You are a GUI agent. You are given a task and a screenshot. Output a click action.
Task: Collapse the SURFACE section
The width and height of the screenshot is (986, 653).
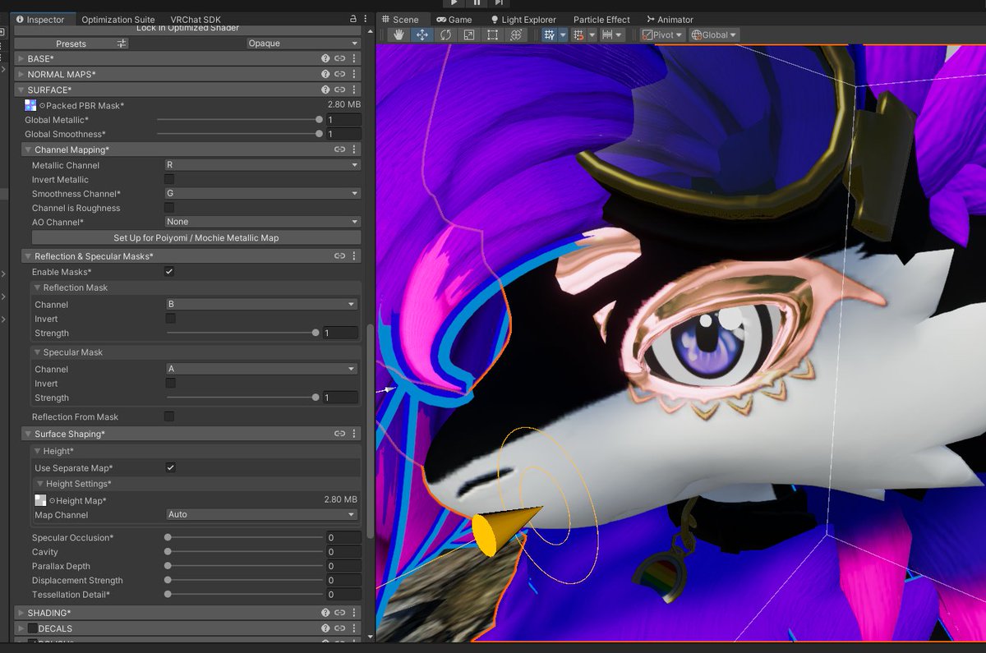20,90
